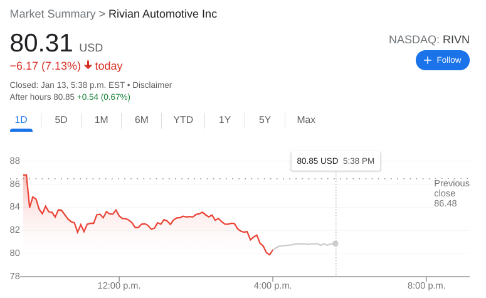Image resolution: width=486 pixels, height=298 pixels.
Task: Click the red down arrow icon
Action: coord(88,65)
